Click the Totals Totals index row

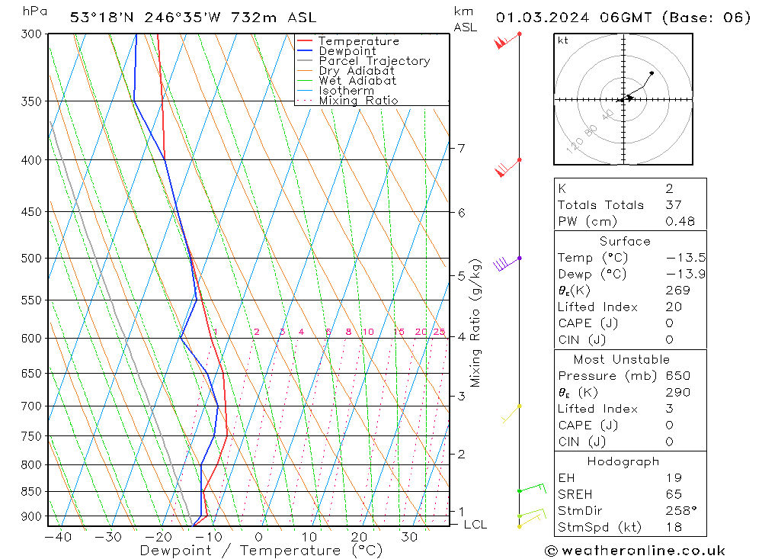[630, 205]
